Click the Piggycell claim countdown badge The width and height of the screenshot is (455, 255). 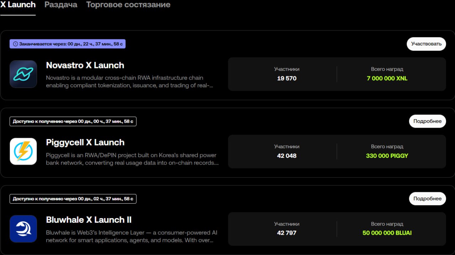pos(73,121)
